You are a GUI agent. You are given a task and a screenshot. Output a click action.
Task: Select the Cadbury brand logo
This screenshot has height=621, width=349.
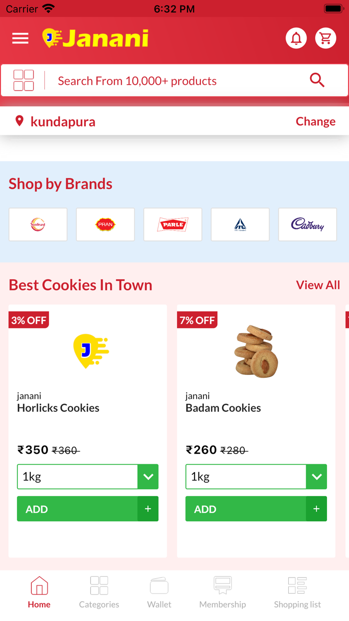(x=308, y=225)
